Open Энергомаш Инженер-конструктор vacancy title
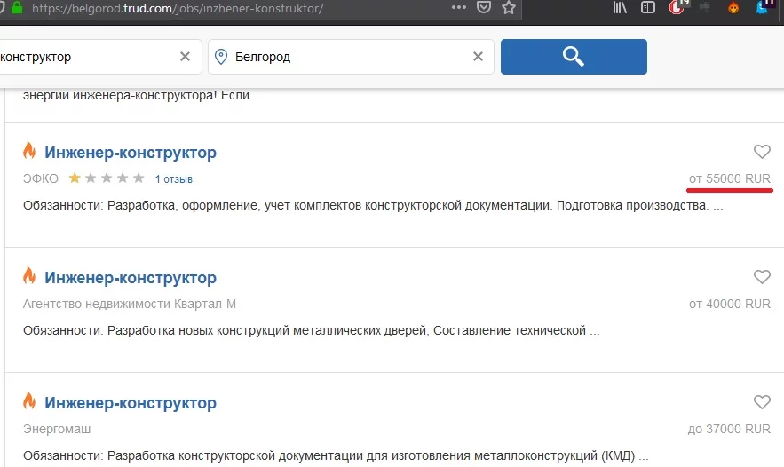Screen dimensions: 784x467 coord(131,403)
